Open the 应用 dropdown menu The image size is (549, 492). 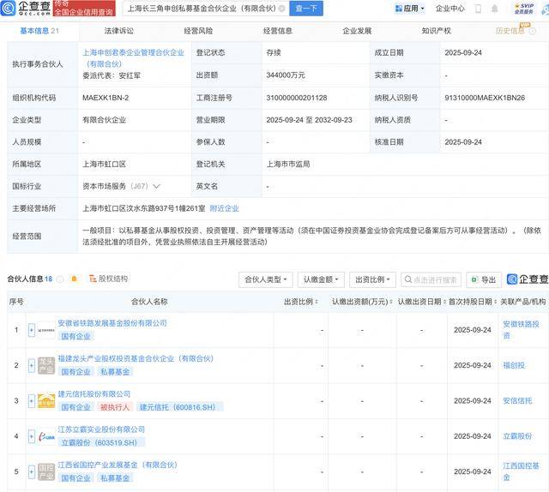410,9
